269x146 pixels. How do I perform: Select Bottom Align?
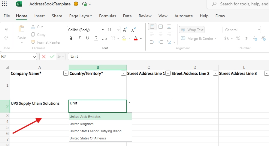coord(169,27)
